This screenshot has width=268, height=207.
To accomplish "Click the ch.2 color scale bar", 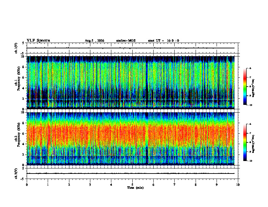I will [245, 142].
